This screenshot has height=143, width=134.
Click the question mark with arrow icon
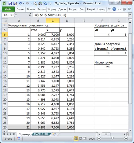(45, 4)
